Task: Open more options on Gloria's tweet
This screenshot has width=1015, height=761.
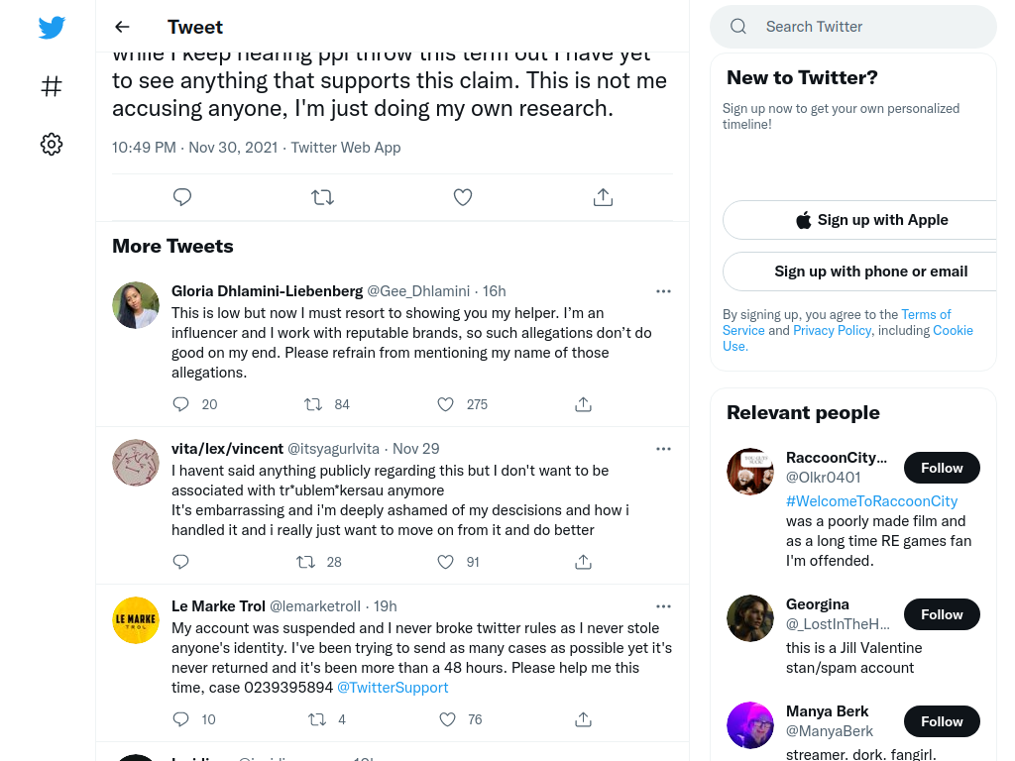Action: point(663,291)
